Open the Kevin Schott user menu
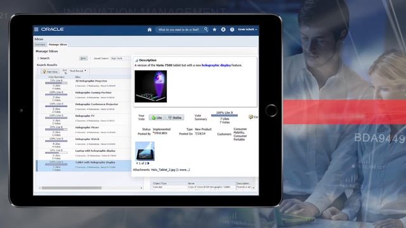Screen dimensions: 406x228 pos(247,30)
